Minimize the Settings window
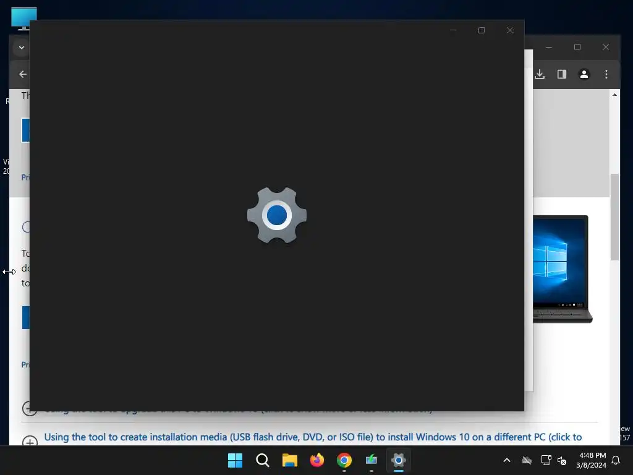The image size is (633, 475). [x=453, y=30]
